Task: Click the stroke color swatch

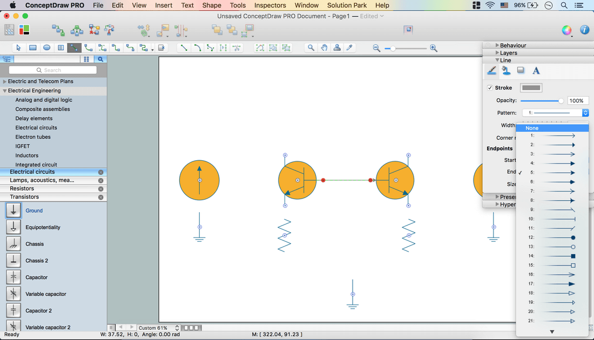Action: pyautogui.click(x=531, y=87)
